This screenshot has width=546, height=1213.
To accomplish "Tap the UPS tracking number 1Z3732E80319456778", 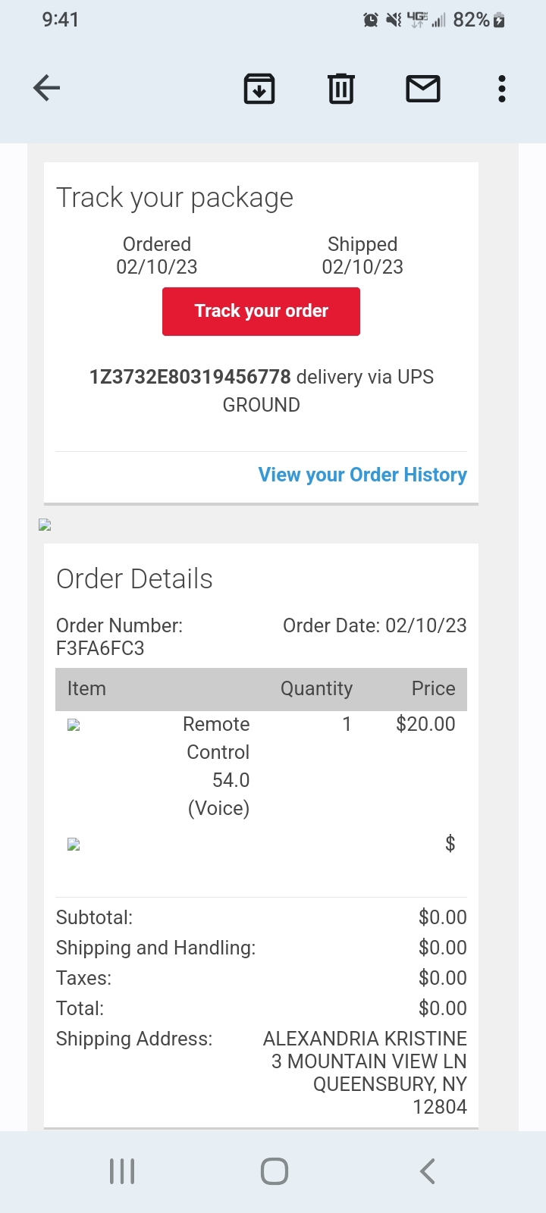I will click(190, 377).
